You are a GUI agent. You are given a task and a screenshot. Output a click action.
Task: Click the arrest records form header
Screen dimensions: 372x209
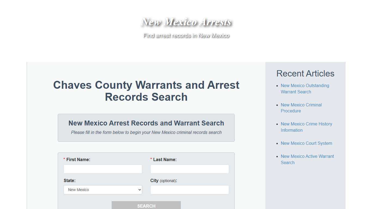[146, 123]
